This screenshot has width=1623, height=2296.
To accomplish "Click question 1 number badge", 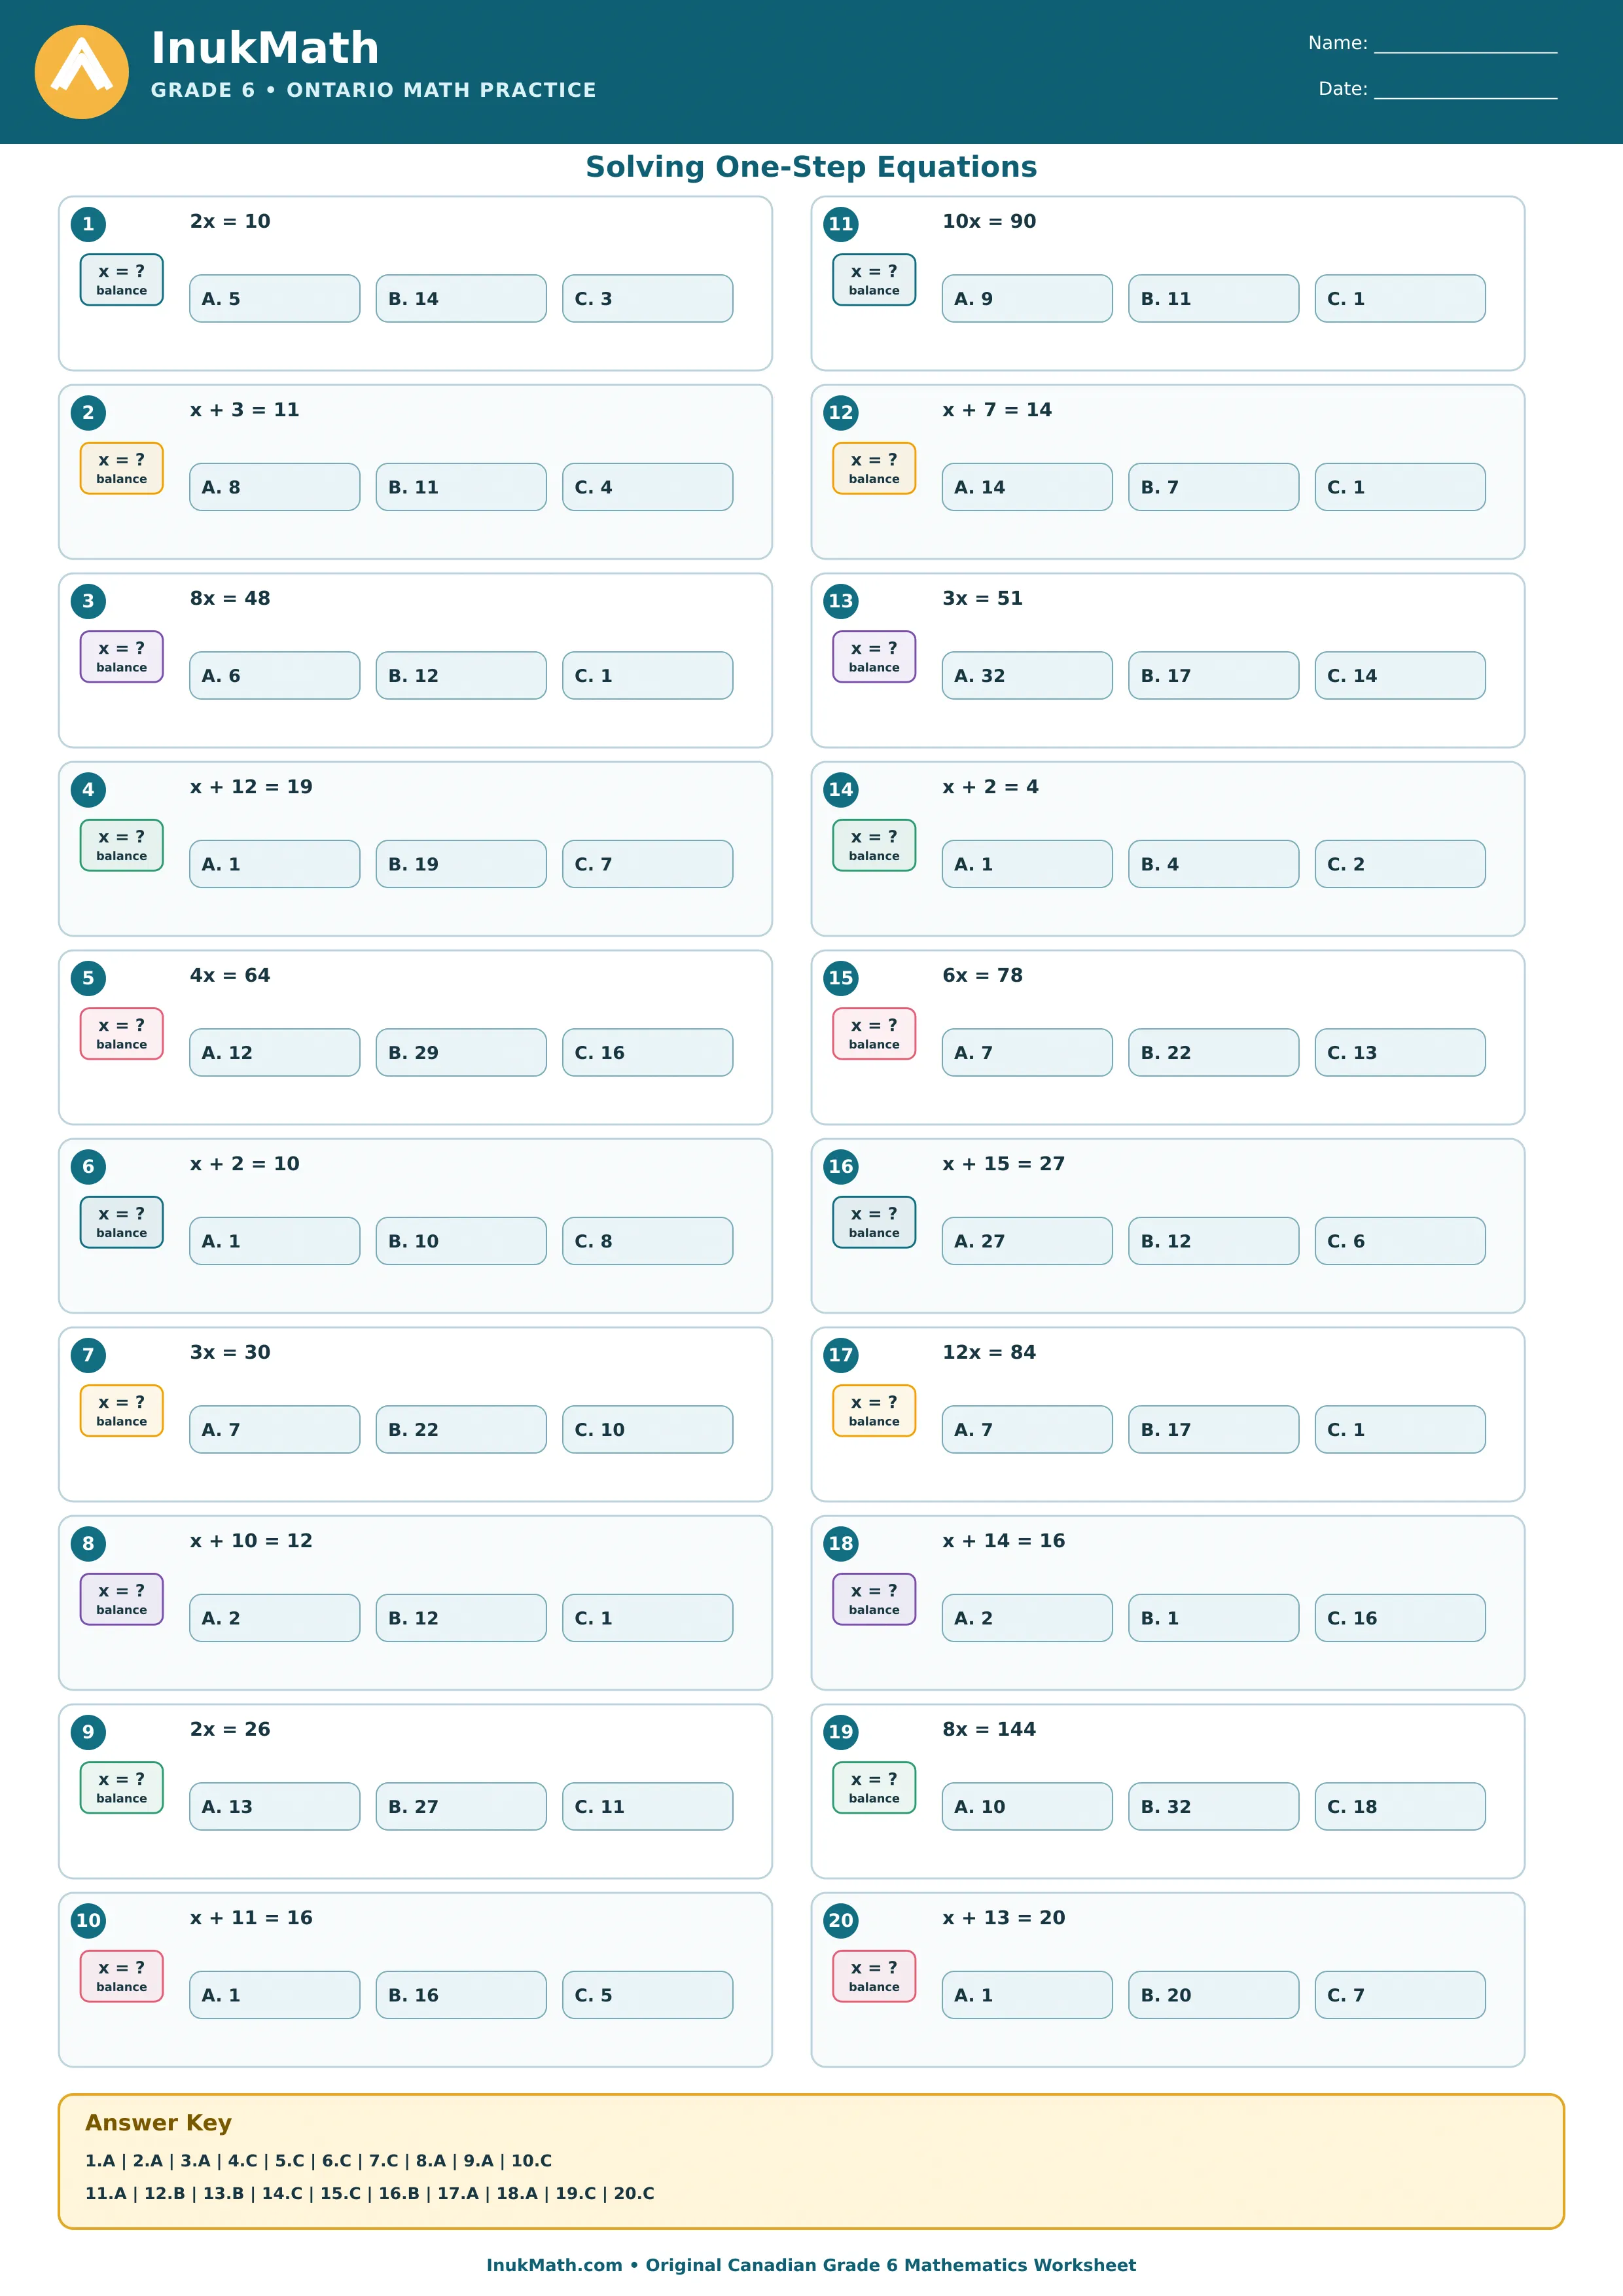I will [88, 224].
